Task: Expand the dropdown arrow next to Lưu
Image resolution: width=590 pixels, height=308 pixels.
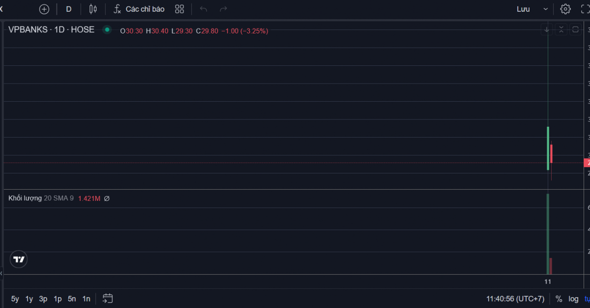Action: [x=546, y=9]
